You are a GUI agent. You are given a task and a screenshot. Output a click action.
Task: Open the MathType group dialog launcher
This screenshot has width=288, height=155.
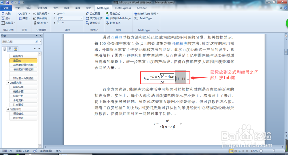[x=158, y=30]
